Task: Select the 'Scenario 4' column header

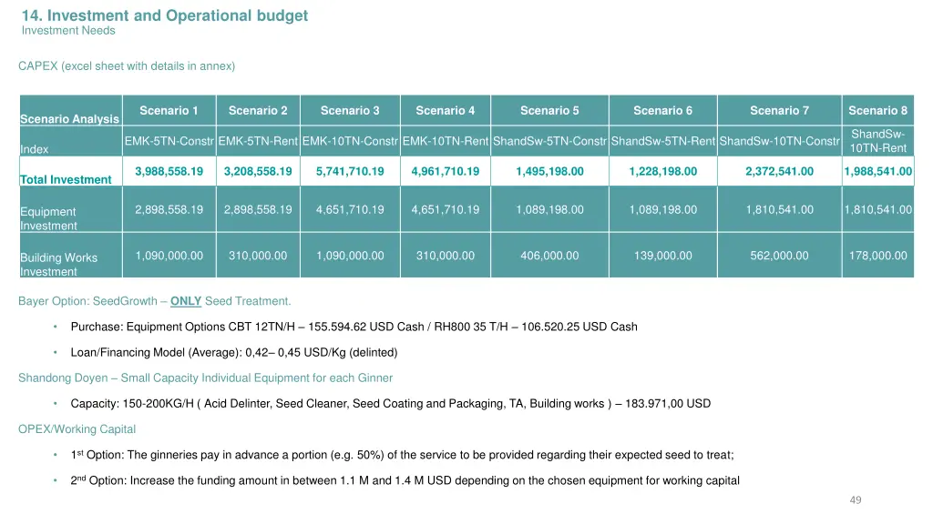Action: [x=445, y=110]
